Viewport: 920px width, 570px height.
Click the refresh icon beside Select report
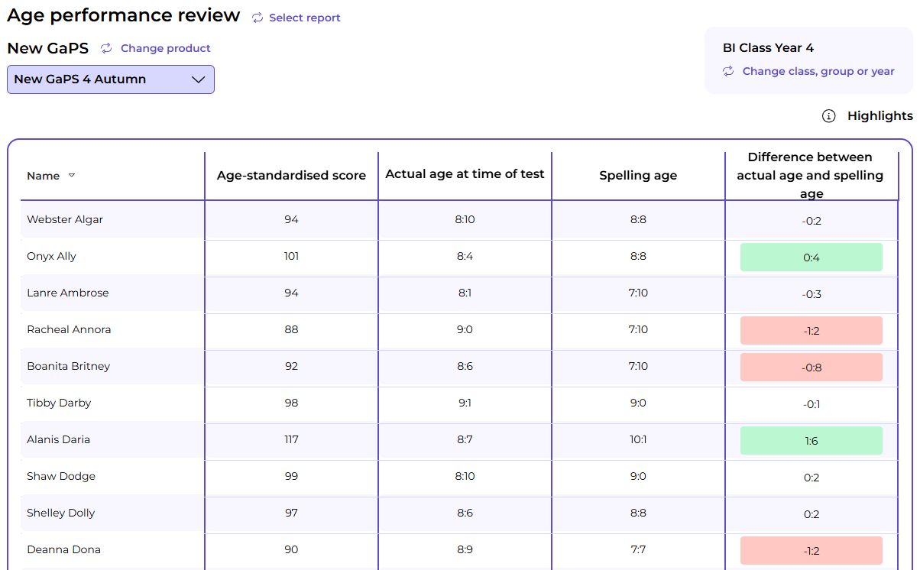258,18
